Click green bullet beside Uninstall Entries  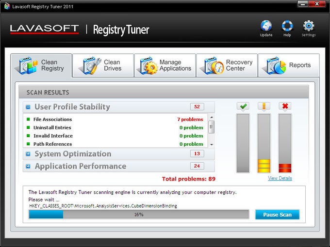click(28, 127)
